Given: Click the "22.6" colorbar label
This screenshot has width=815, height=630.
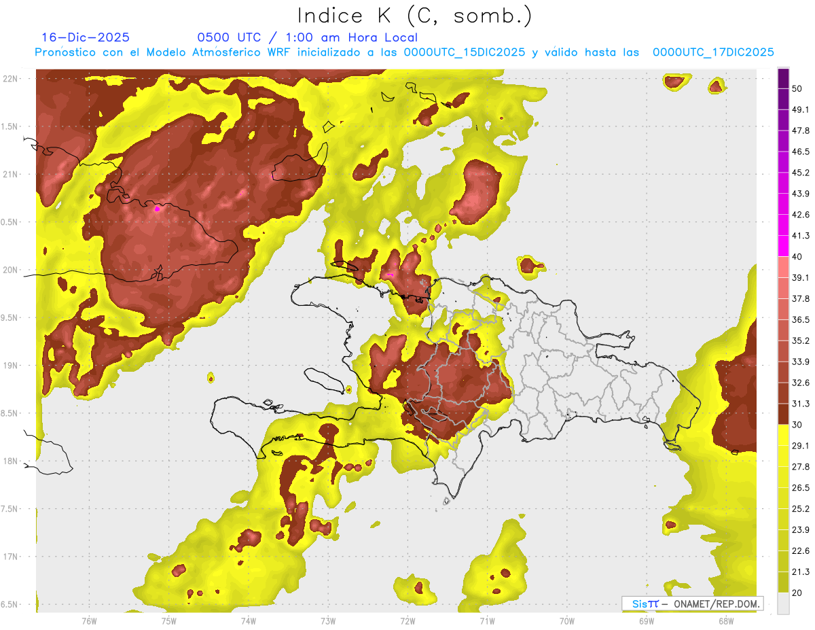Looking at the screenshot, I should [x=800, y=551].
